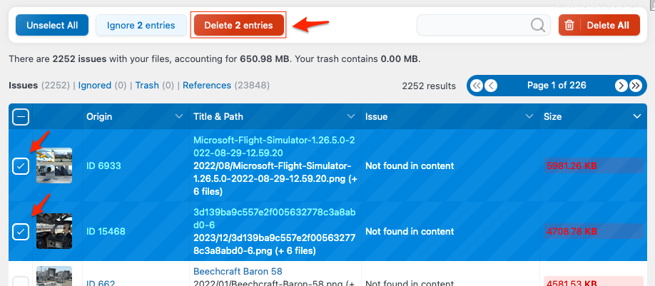Switch to the Ignored tab
This screenshot has width=655, height=286.
[x=94, y=86]
